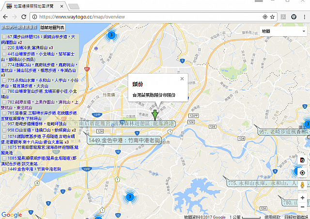Close the browser tab
Viewport: 310px width, 219px height.
click(62, 6)
